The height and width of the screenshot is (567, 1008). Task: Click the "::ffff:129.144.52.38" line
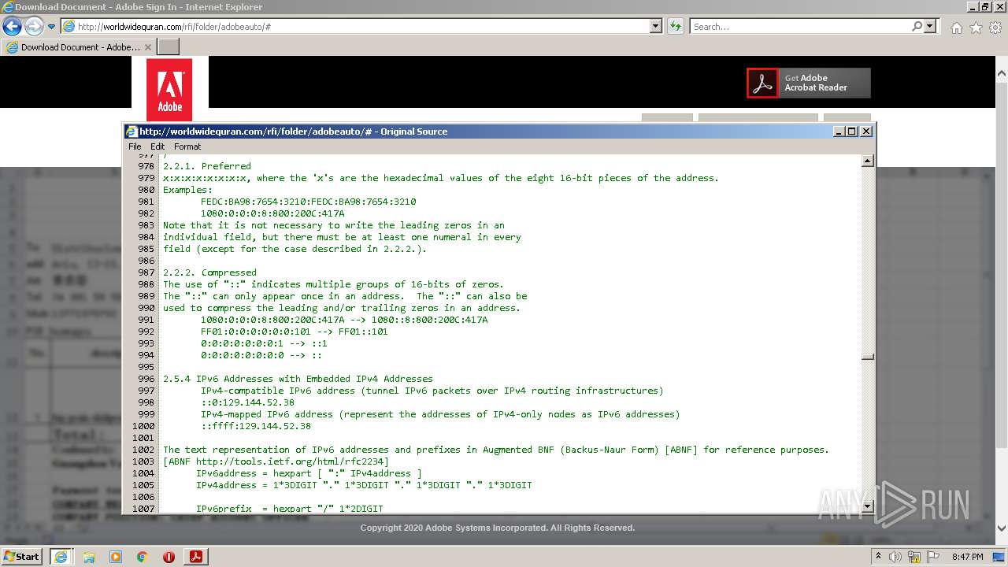click(x=256, y=426)
